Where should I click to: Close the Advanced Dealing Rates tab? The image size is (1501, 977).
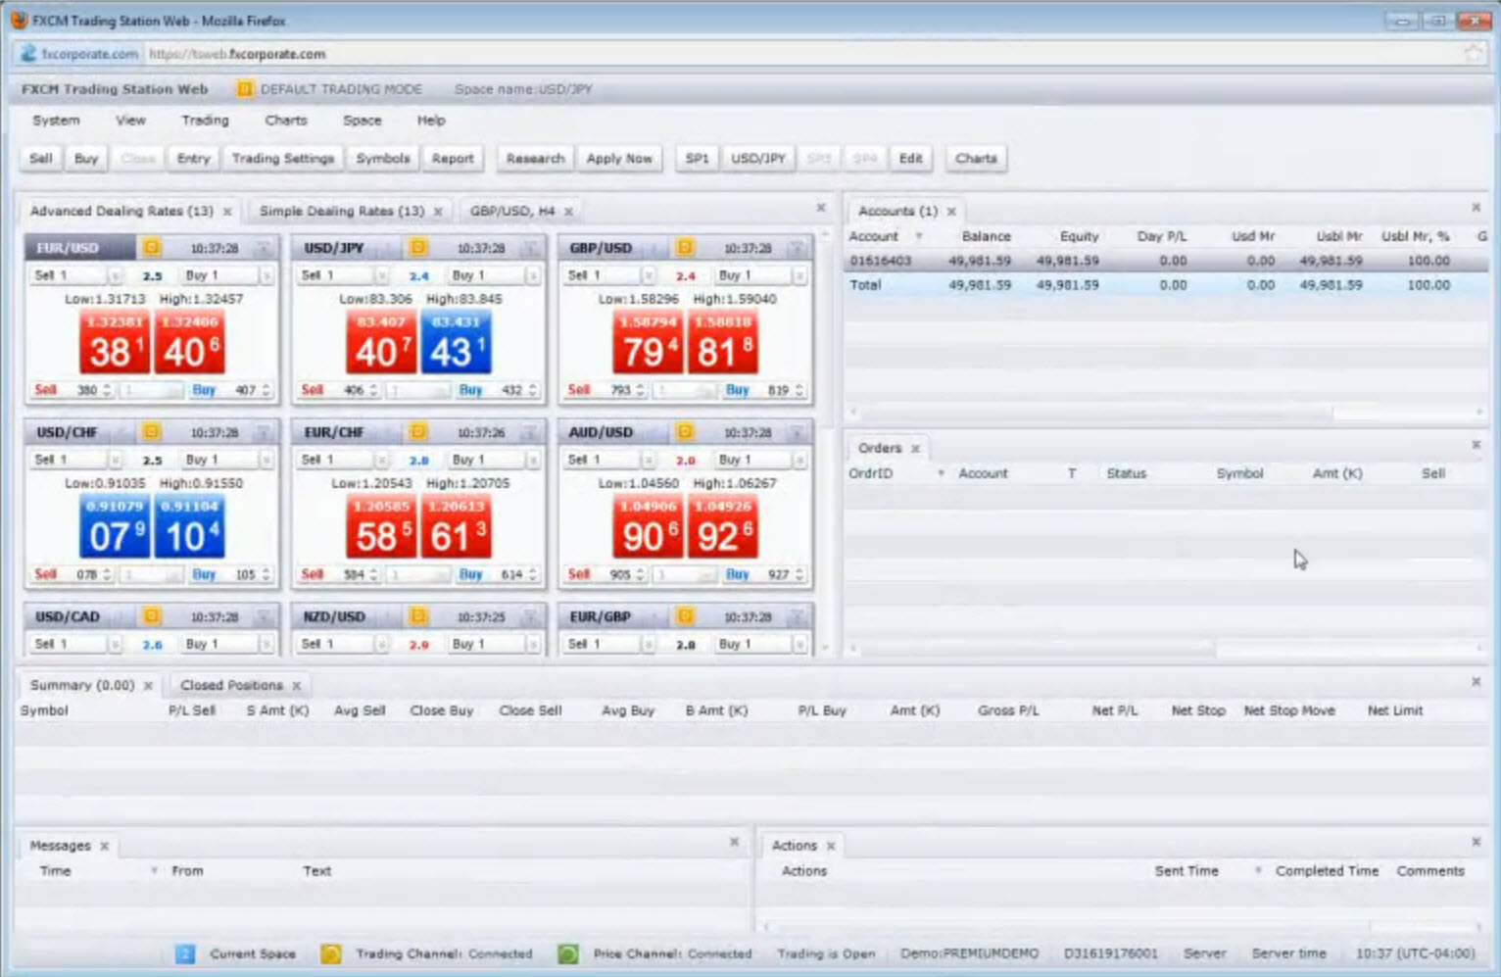(x=227, y=212)
